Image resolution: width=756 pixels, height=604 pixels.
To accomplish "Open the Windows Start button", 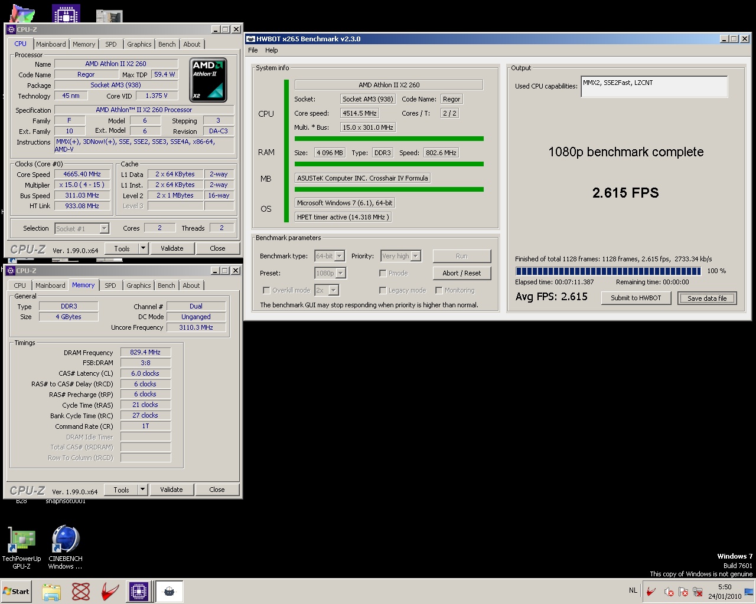I will tap(16, 591).
